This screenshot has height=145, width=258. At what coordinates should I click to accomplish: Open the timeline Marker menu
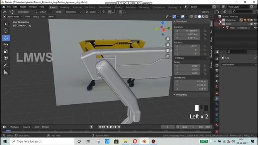pos(46,127)
